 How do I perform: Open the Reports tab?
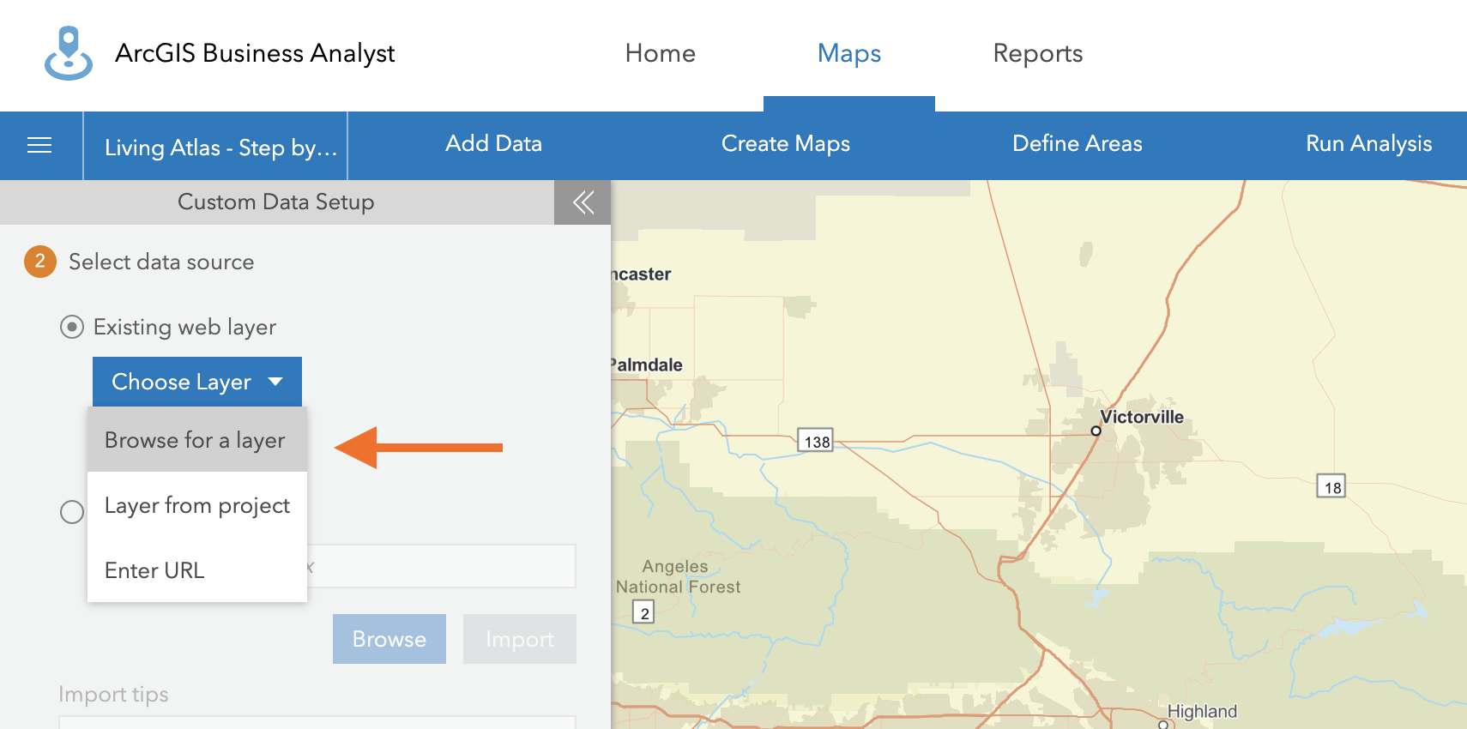(x=1038, y=53)
